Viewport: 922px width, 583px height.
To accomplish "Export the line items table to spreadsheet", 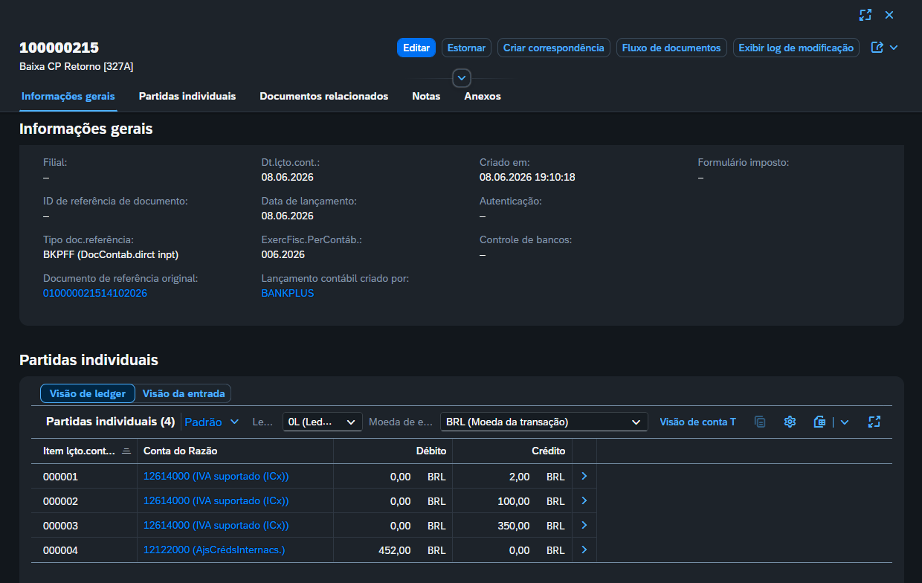I will pos(820,422).
